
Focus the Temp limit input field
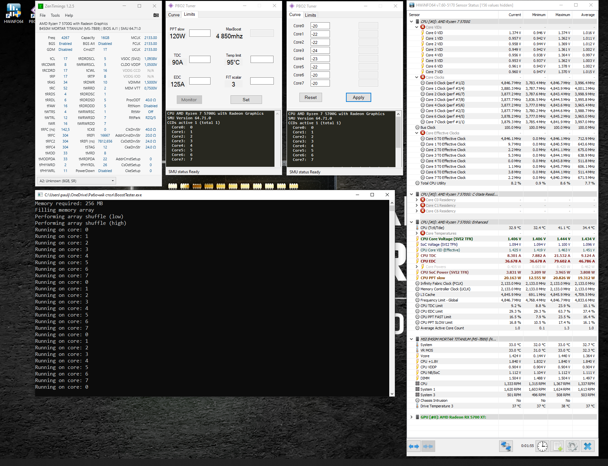point(262,59)
